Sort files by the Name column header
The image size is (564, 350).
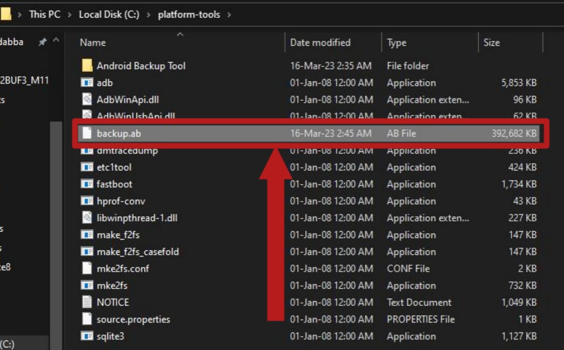(93, 43)
